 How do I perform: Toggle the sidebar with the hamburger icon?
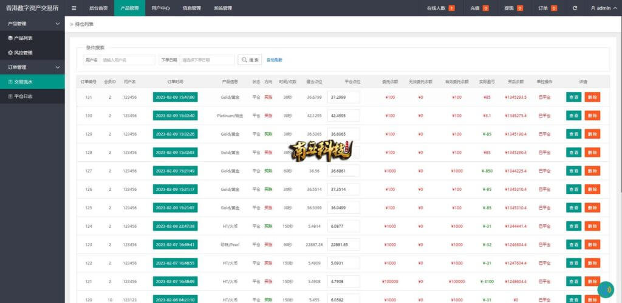(73, 8)
